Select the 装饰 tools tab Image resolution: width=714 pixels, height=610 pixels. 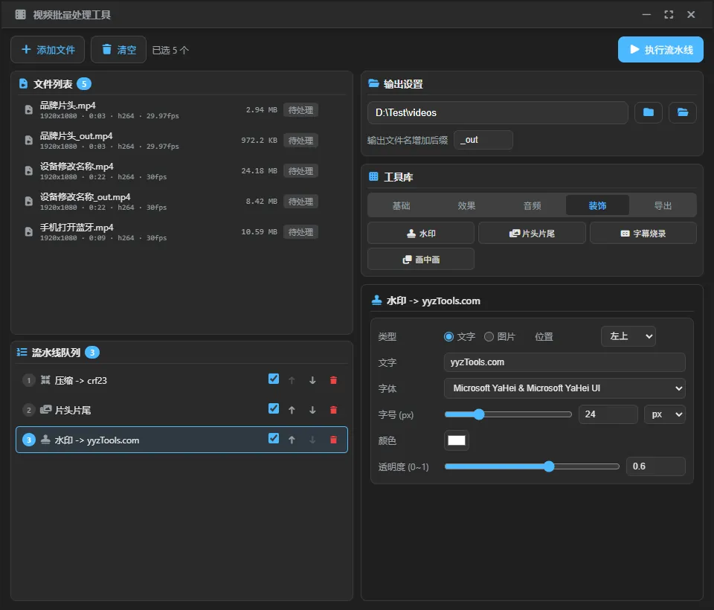coord(597,205)
